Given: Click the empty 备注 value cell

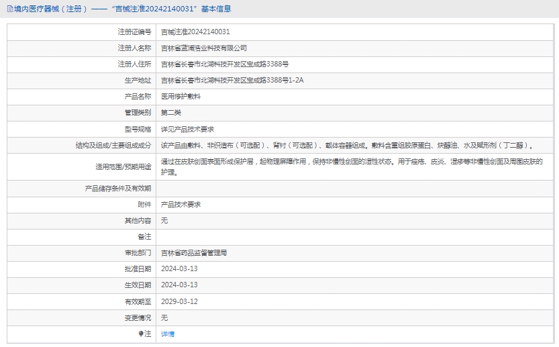Looking at the screenshot, I should point(355,237).
